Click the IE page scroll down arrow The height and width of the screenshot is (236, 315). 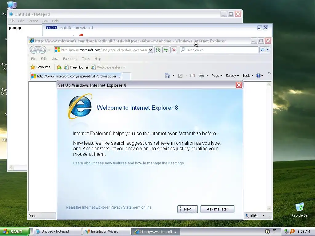pyautogui.click(x=269, y=209)
